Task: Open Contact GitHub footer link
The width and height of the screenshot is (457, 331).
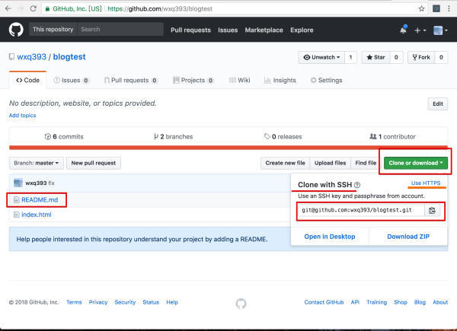Action: click(x=324, y=302)
